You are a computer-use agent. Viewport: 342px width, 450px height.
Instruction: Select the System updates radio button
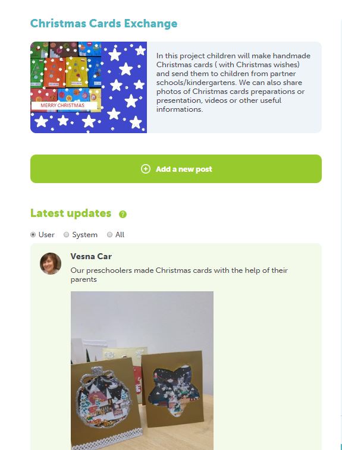[x=67, y=235]
